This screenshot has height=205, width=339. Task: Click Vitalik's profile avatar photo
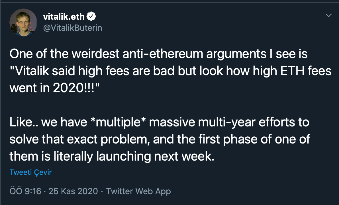coord(23,22)
